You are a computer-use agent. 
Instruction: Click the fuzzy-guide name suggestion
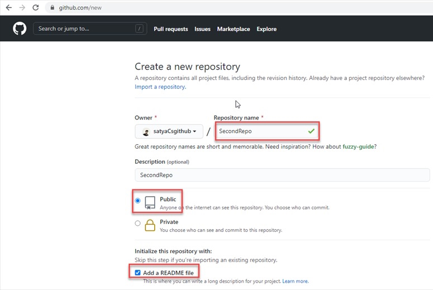pyautogui.click(x=359, y=146)
